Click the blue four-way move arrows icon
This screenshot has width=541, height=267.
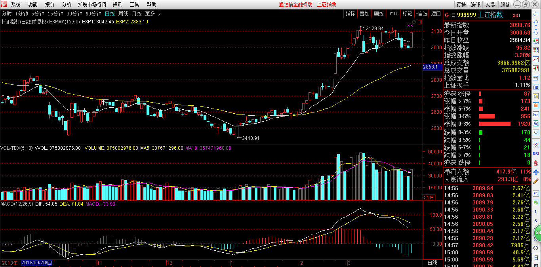536,172
